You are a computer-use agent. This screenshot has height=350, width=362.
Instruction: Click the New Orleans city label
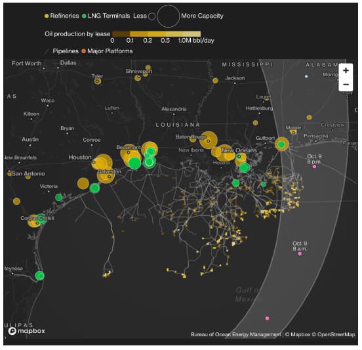[239, 150]
